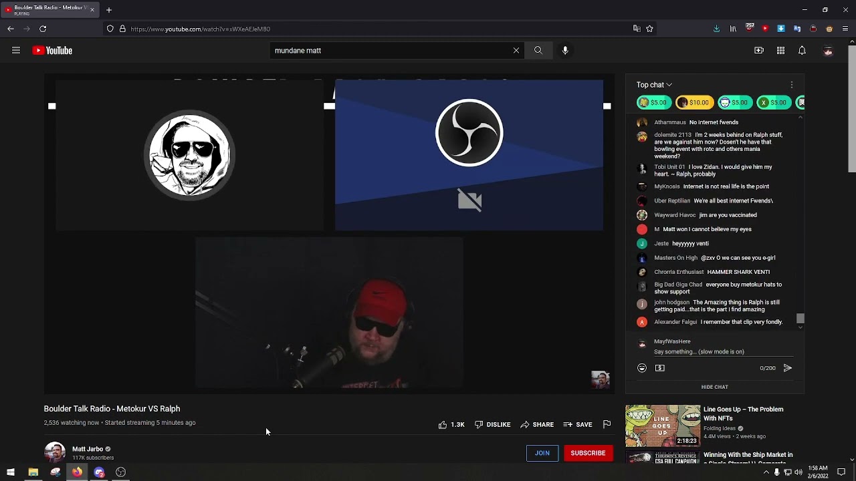This screenshot has width=856, height=481.
Task: Click the red SUBSCRIBE button
Action: 588,453
